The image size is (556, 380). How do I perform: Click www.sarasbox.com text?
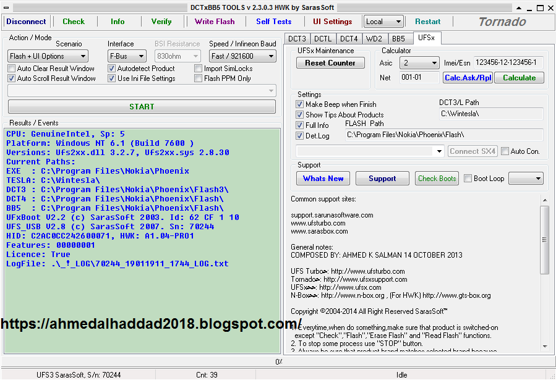pyautogui.click(x=319, y=231)
